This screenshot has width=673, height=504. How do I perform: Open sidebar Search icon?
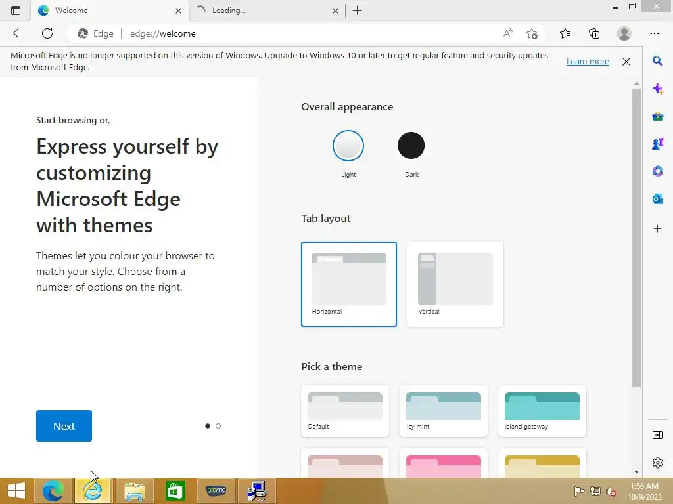click(x=657, y=61)
